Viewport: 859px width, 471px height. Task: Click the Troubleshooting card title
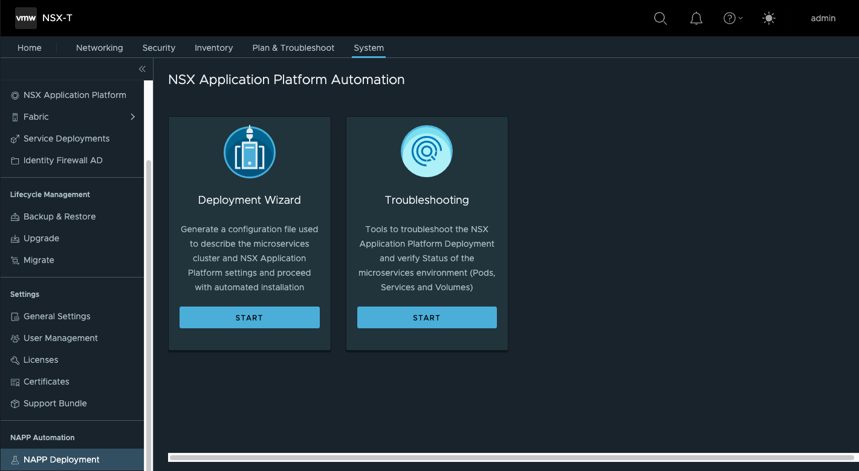(427, 200)
